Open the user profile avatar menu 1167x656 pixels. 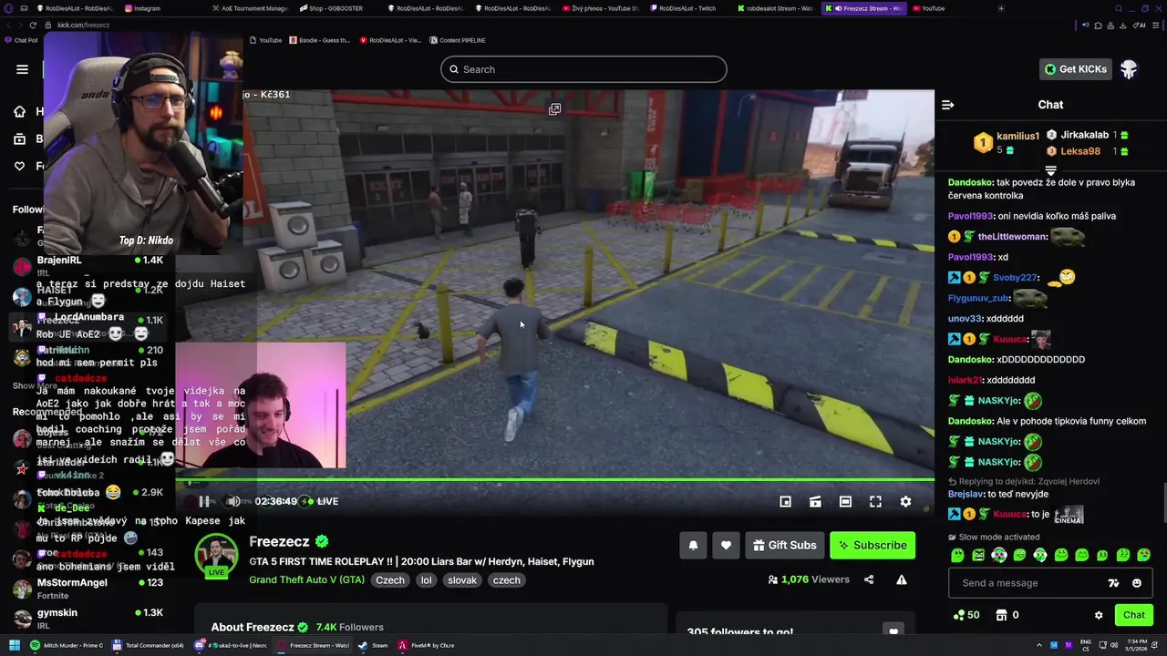(x=1130, y=69)
